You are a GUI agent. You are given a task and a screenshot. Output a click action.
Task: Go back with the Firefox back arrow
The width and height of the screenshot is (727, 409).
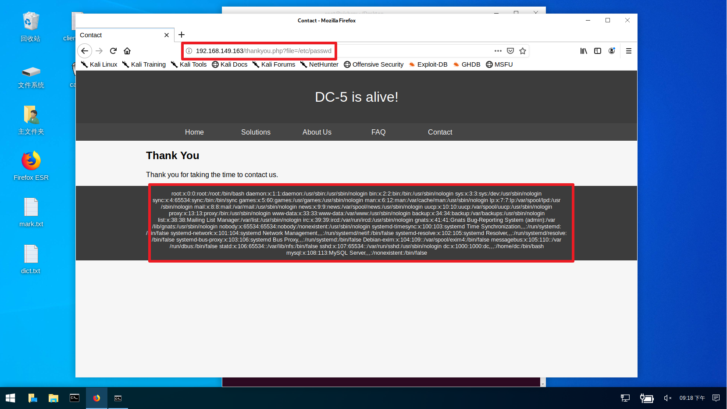point(85,51)
